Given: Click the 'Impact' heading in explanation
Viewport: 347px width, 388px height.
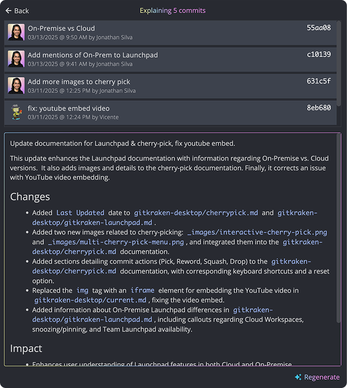Looking at the screenshot, I should (26, 348).
